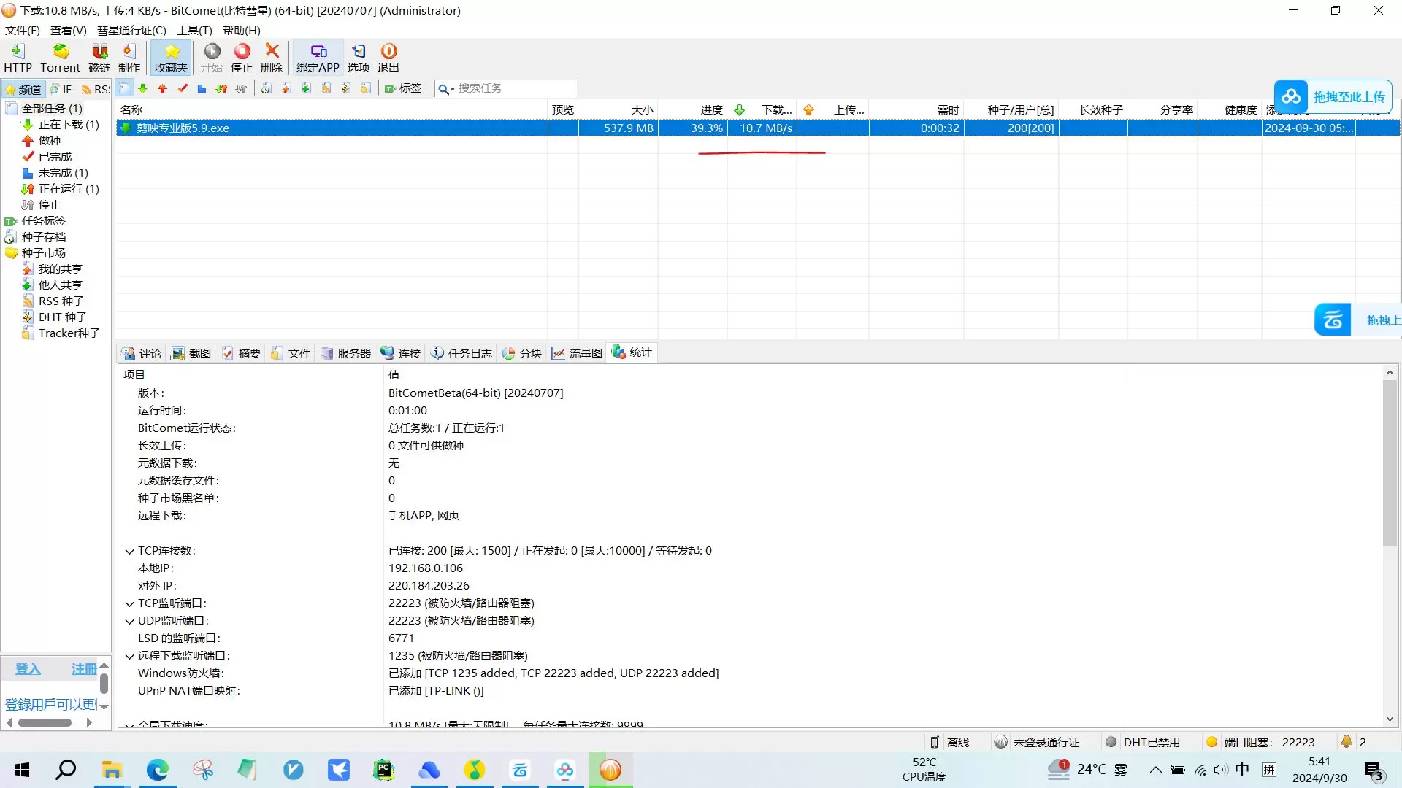Open the 连接 connections tab

tap(402, 353)
